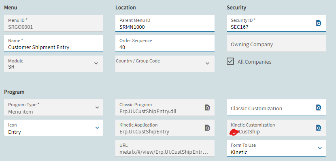Click the Kinetic Application search icon

(207, 128)
